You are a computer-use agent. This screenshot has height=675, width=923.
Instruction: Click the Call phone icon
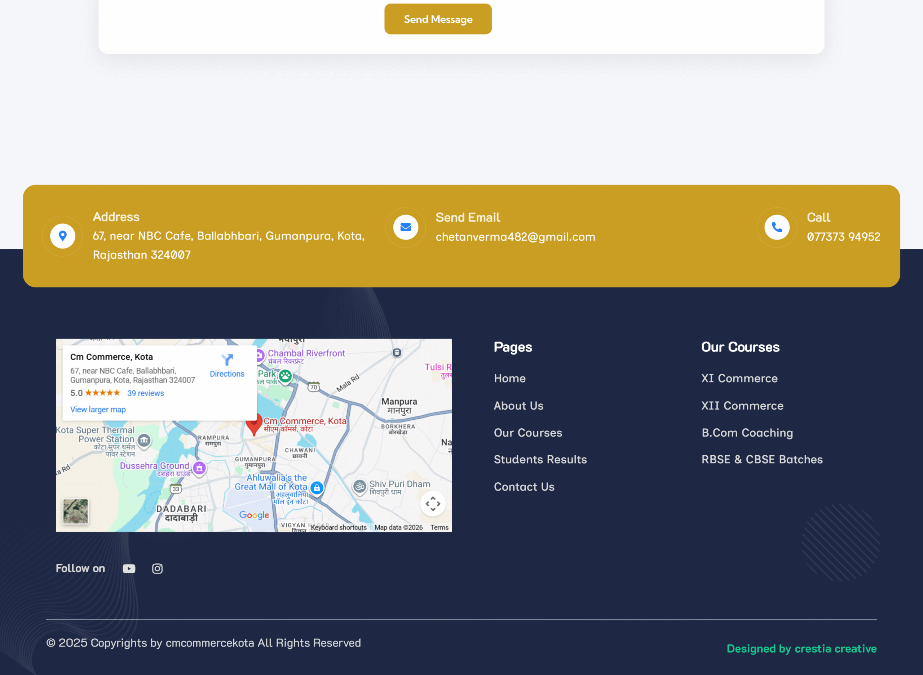click(776, 227)
